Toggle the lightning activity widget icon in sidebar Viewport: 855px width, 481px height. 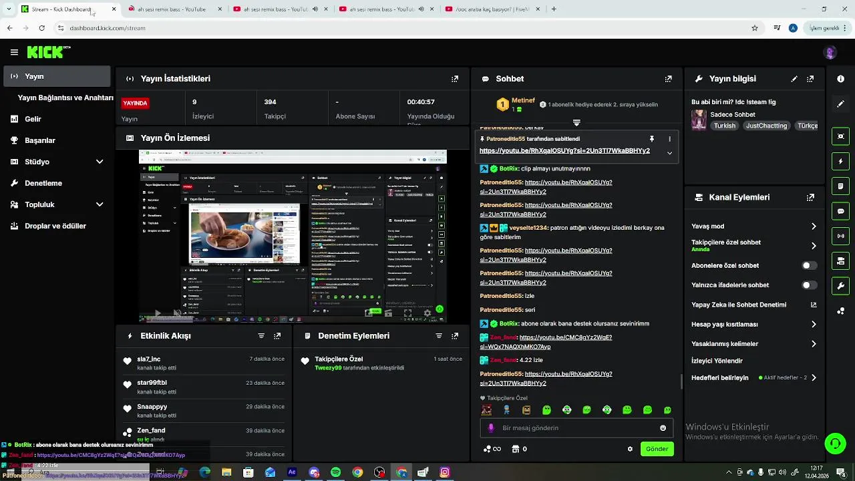click(840, 162)
